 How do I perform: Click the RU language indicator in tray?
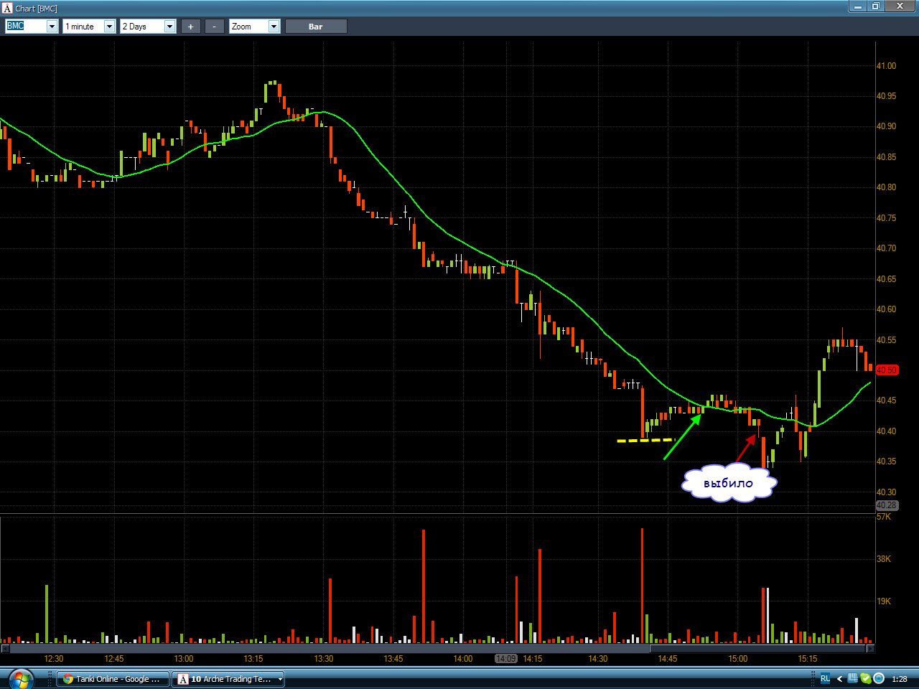tap(825, 679)
